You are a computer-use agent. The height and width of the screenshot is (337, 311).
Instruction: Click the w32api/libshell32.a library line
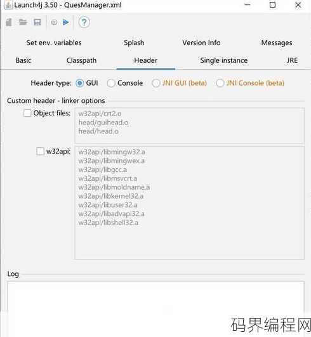pos(108,223)
